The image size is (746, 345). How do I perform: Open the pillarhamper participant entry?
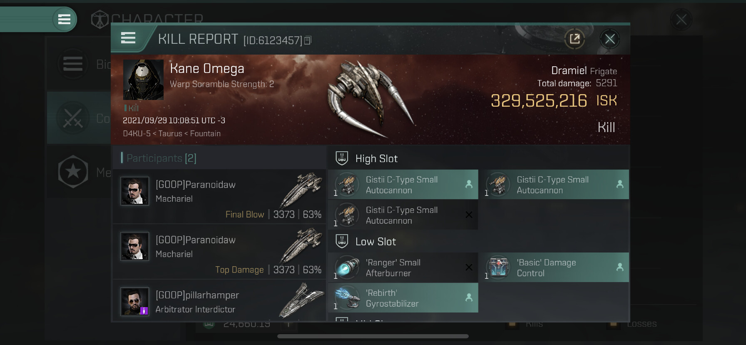tap(219, 301)
